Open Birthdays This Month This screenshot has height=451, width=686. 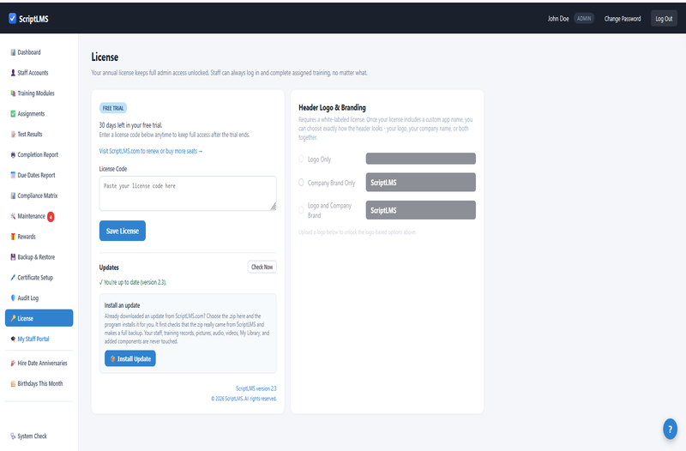(39, 383)
